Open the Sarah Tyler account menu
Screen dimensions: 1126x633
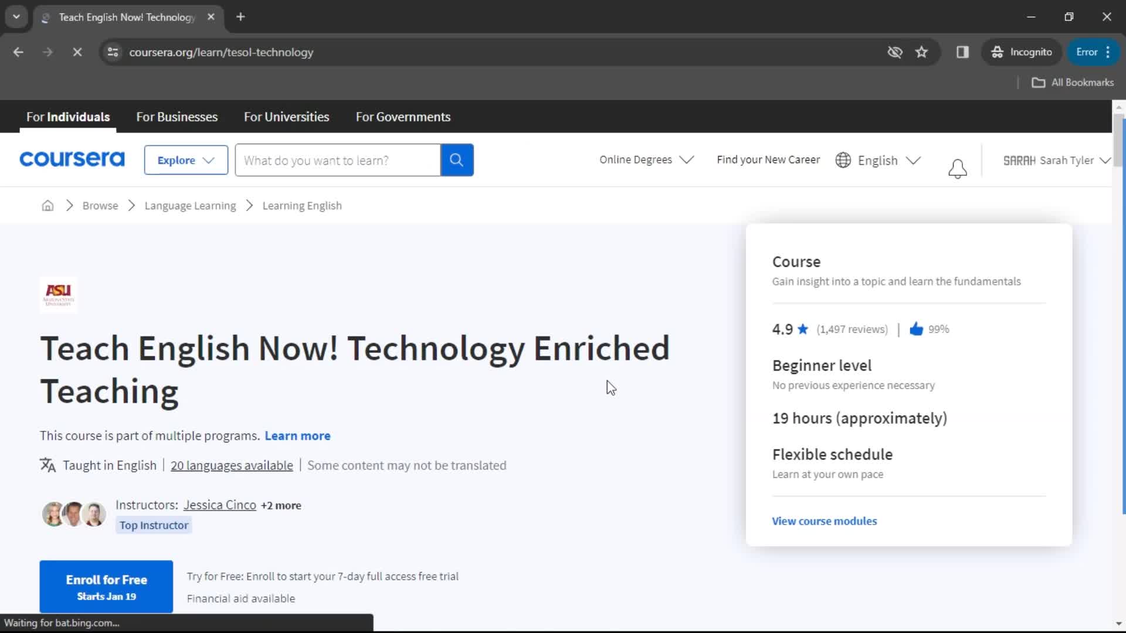pos(1057,161)
